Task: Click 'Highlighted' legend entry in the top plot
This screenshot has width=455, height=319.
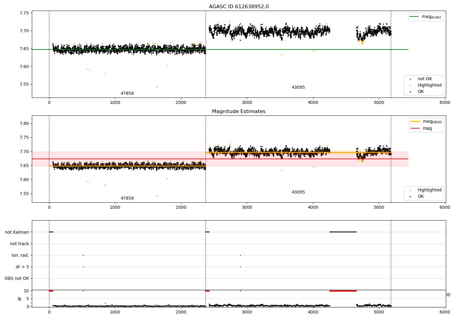Action: [x=430, y=85]
